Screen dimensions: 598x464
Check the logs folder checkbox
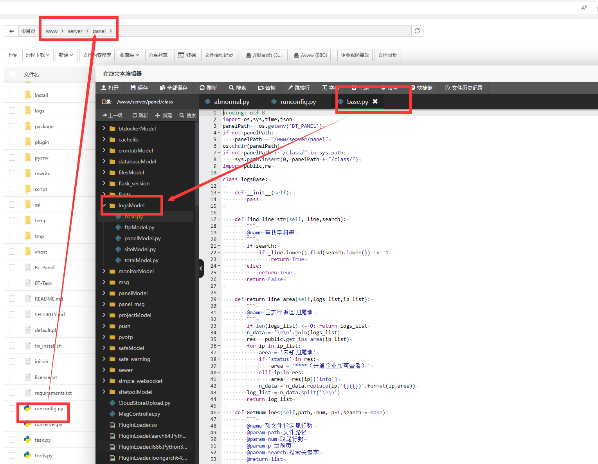click(x=12, y=111)
